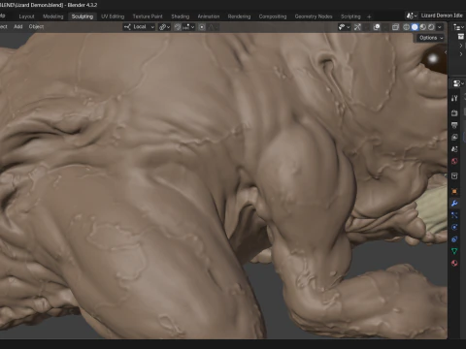Open the Tool properties tab
The height and width of the screenshot is (349, 466).
(454, 98)
